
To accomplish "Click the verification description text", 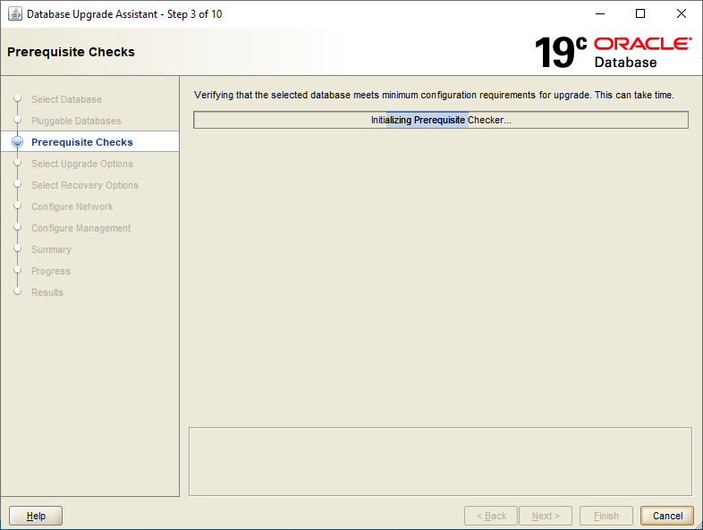I will tap(434, 95).
